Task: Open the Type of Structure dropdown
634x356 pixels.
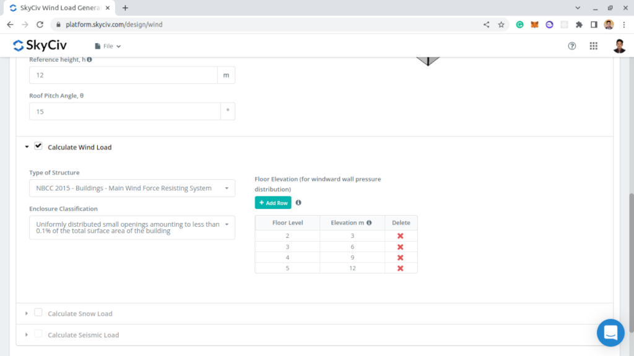Action: click(x=132, y=188)
